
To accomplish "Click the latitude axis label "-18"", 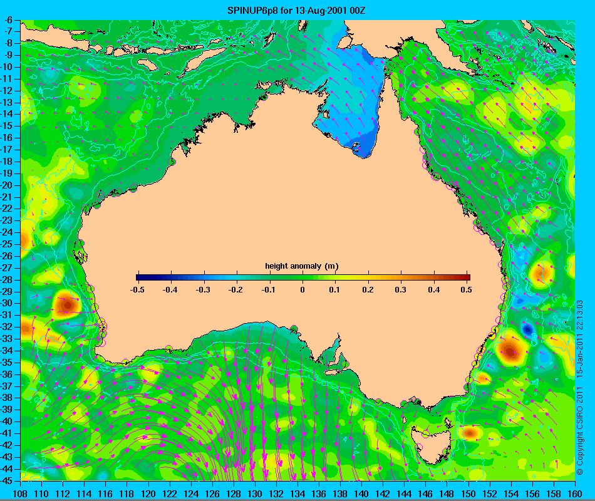I will 6,162.
